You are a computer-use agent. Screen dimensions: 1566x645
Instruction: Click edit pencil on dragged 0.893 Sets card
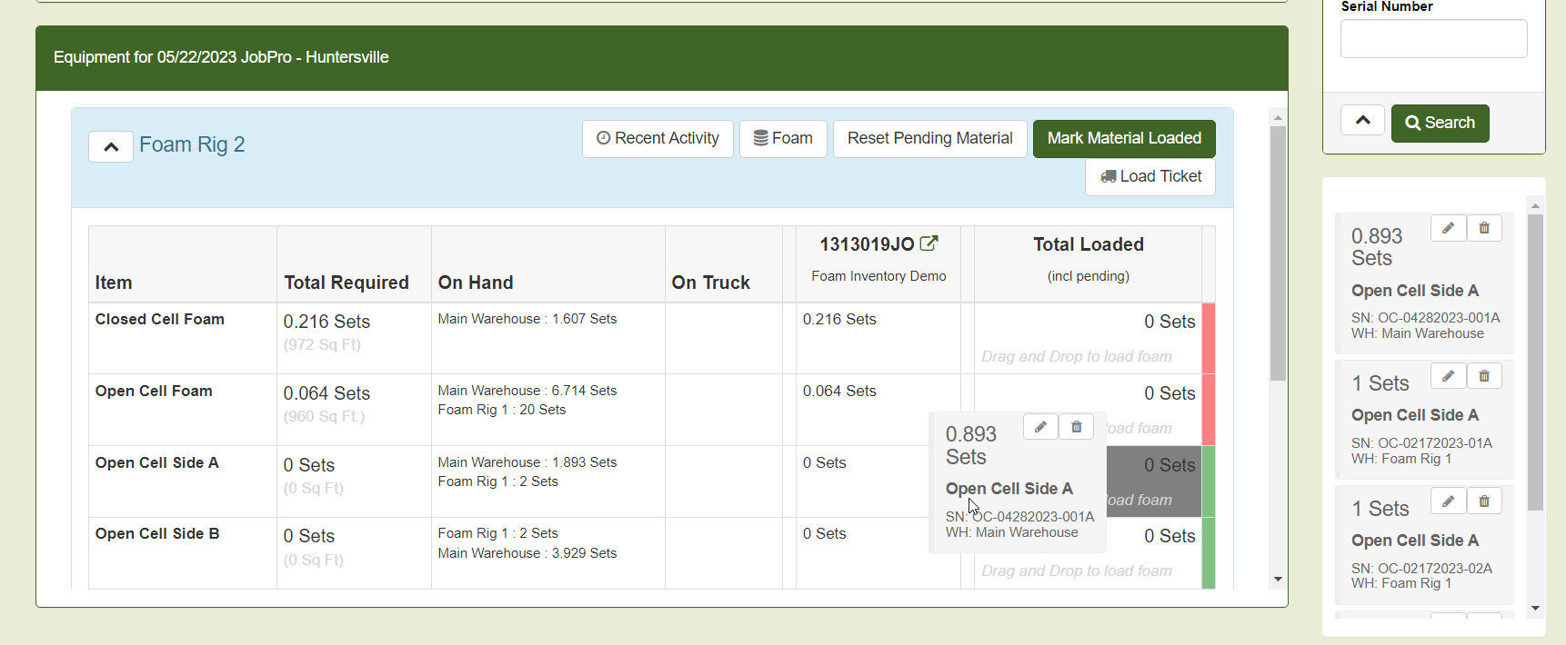click(1040, 427)
